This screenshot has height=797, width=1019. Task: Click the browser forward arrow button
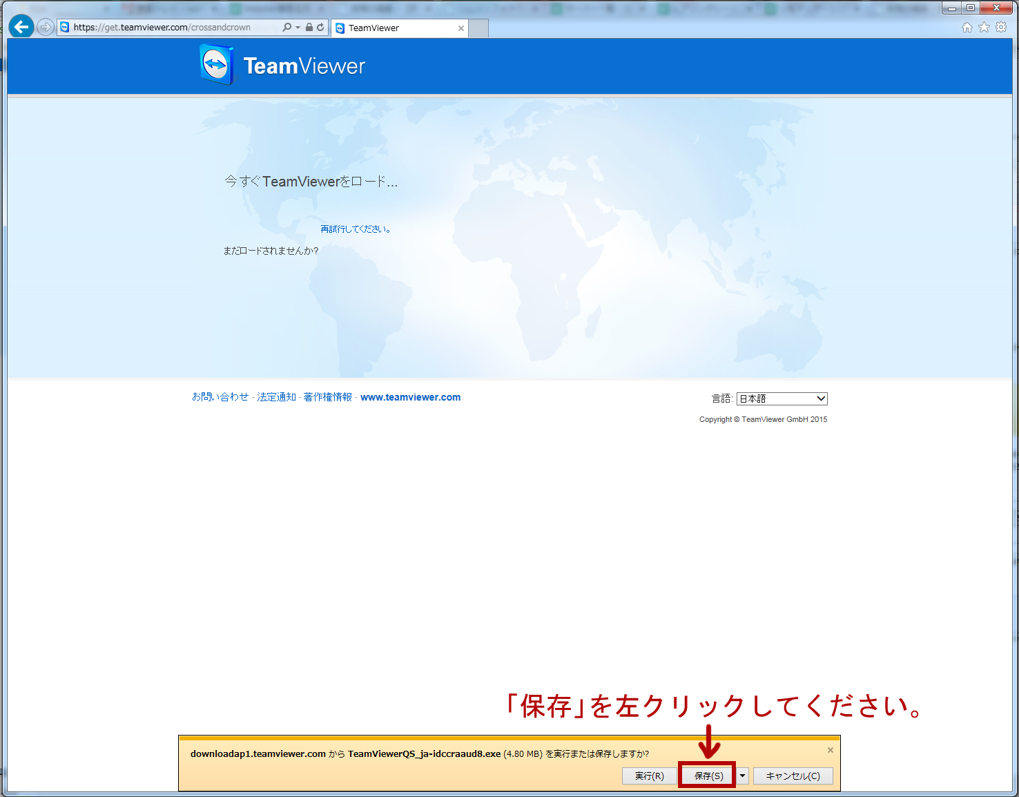[x=46, y=28]
